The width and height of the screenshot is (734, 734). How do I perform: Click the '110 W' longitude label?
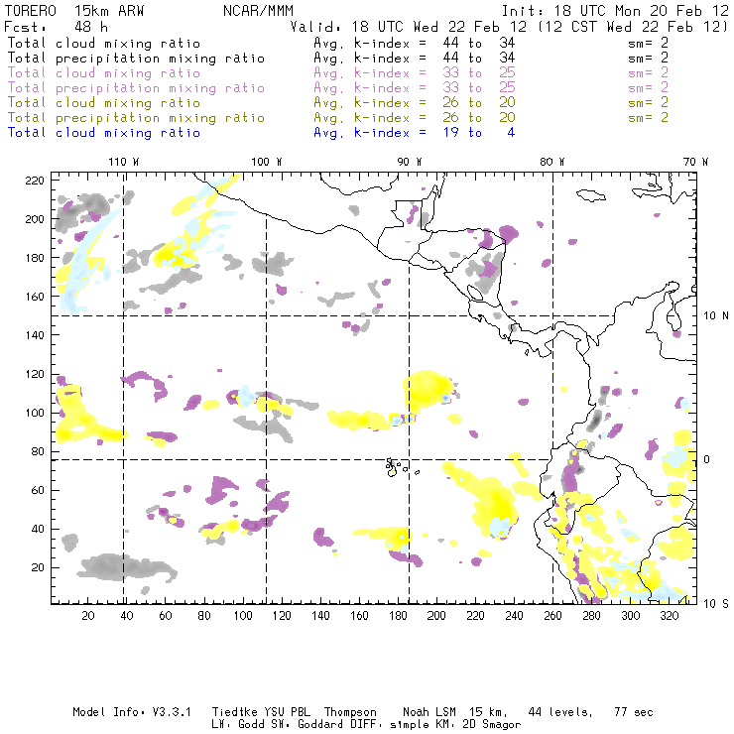pyautogui.click(x=124, y=162)
